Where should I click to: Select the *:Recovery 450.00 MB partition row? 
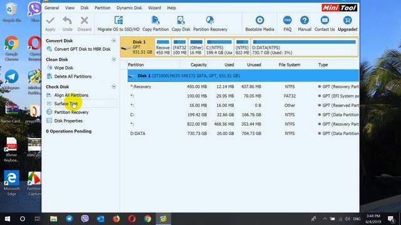tap(243, 87)
